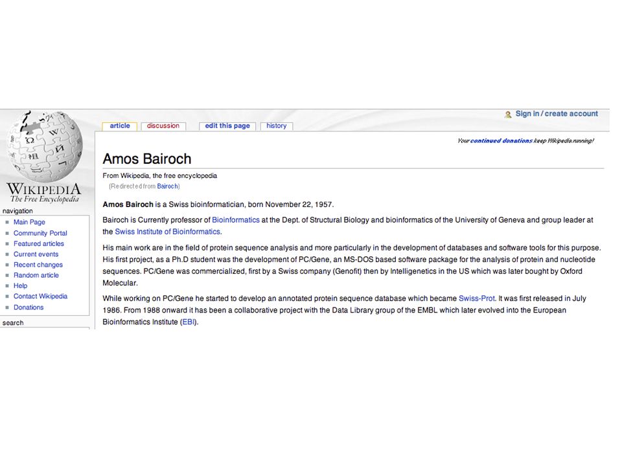The width and height of the screenshot is (622, 466).
Task: Switch to the discussion tab
Action: tap(163, 126)
